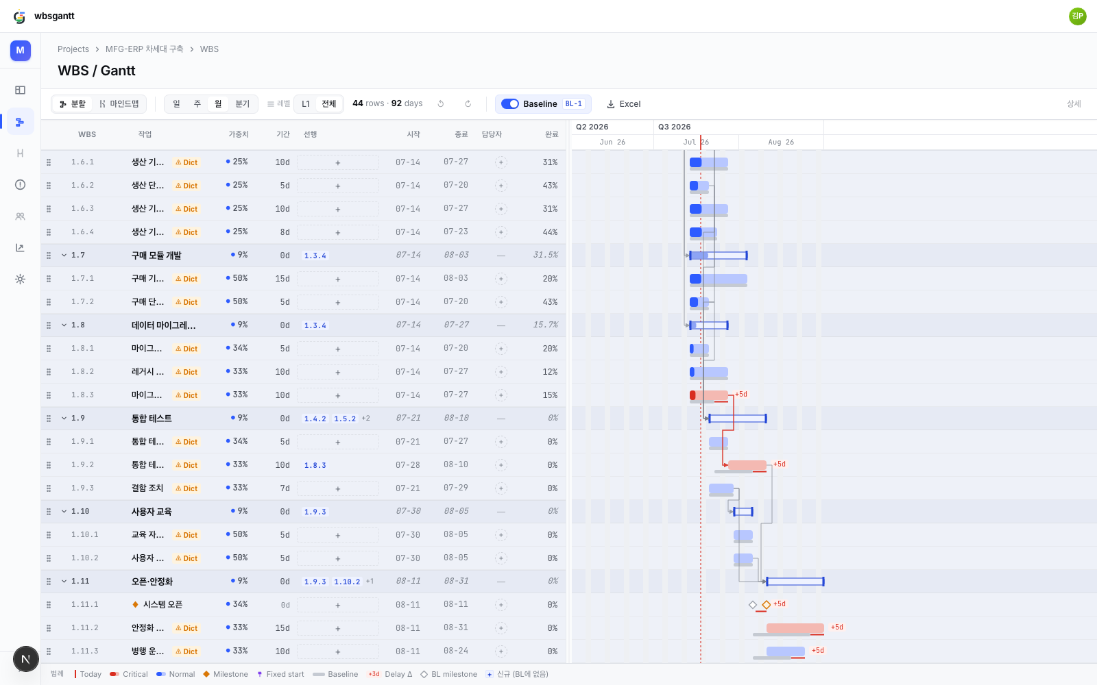Select the Gantt chart sidebar icon
The height and width of the screenshot is (685, 1097).
[x=20, y=122]
